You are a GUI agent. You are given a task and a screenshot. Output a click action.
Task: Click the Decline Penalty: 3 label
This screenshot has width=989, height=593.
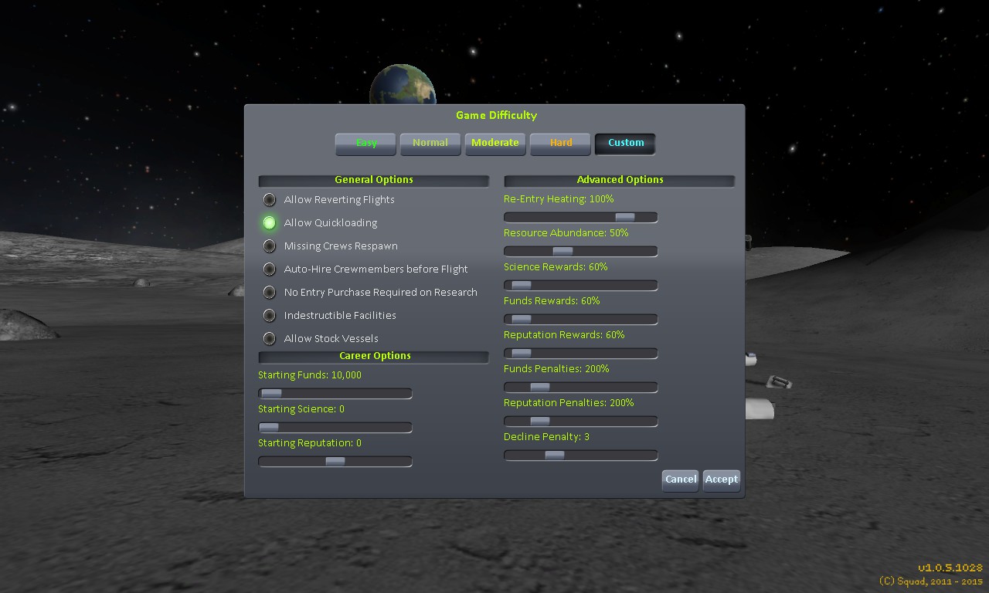pyautogui.click(x=546, y=437)
